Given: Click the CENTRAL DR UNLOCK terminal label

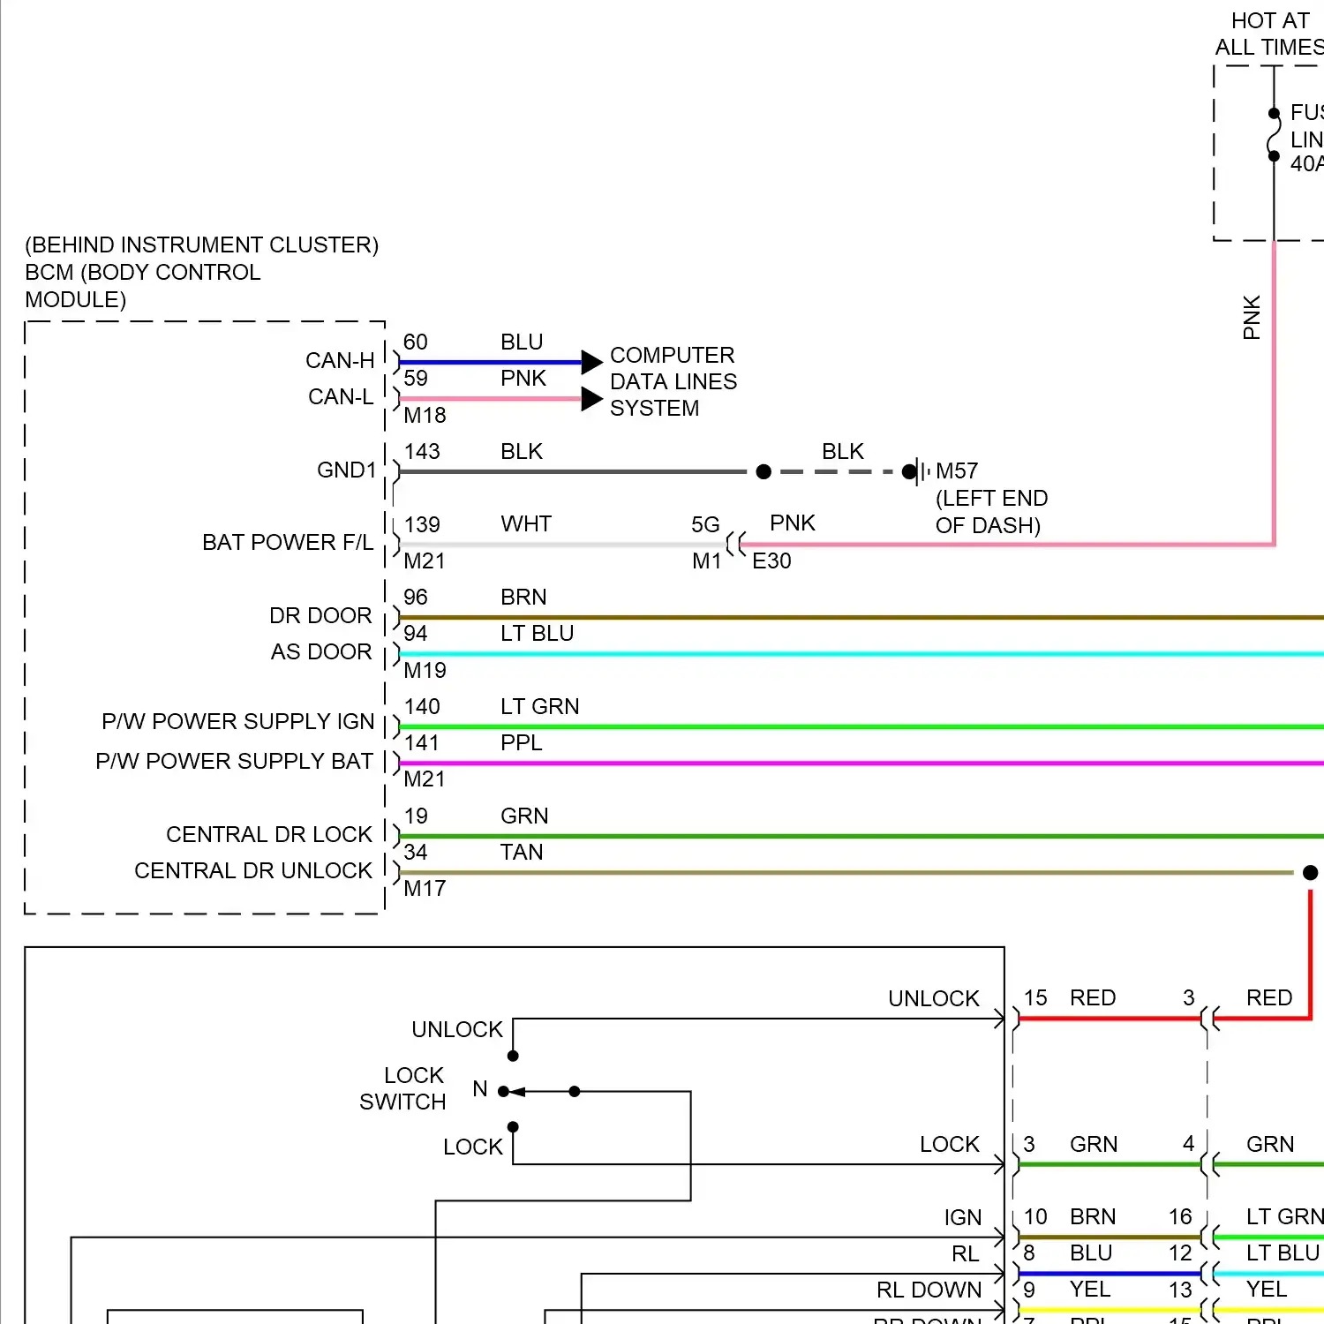Looking at the screenshot, I should 253,871.
